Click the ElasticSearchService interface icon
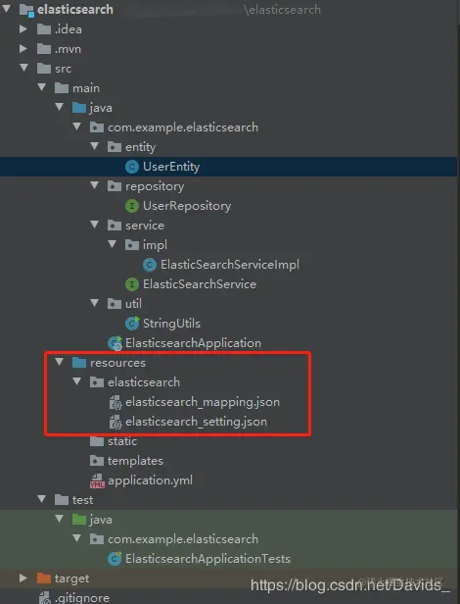460x604 pixels. point(132,284)
